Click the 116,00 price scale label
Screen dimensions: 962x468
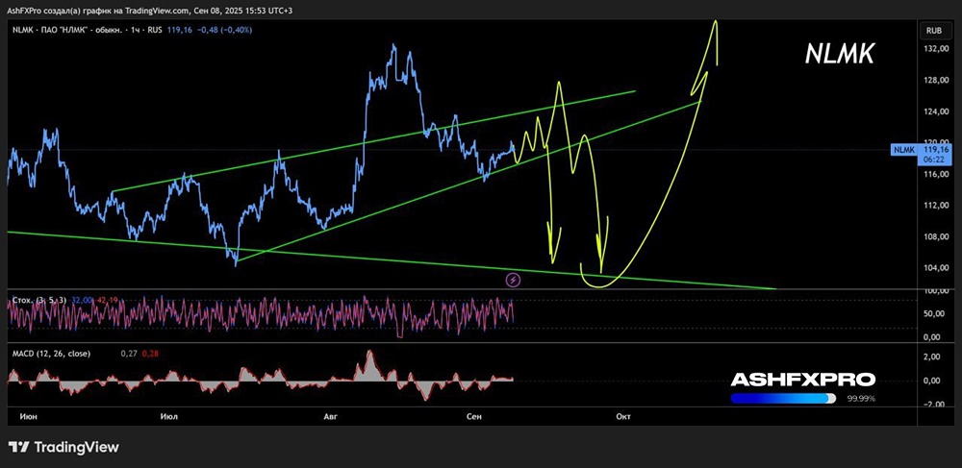point(935,175)
